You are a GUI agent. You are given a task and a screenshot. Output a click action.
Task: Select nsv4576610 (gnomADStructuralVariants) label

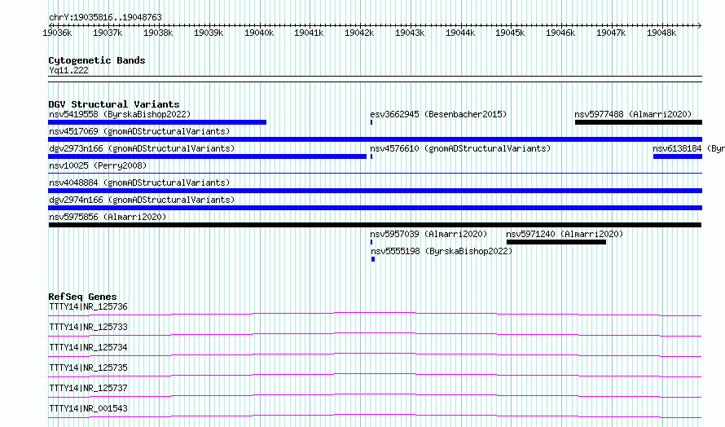[460, 148]
